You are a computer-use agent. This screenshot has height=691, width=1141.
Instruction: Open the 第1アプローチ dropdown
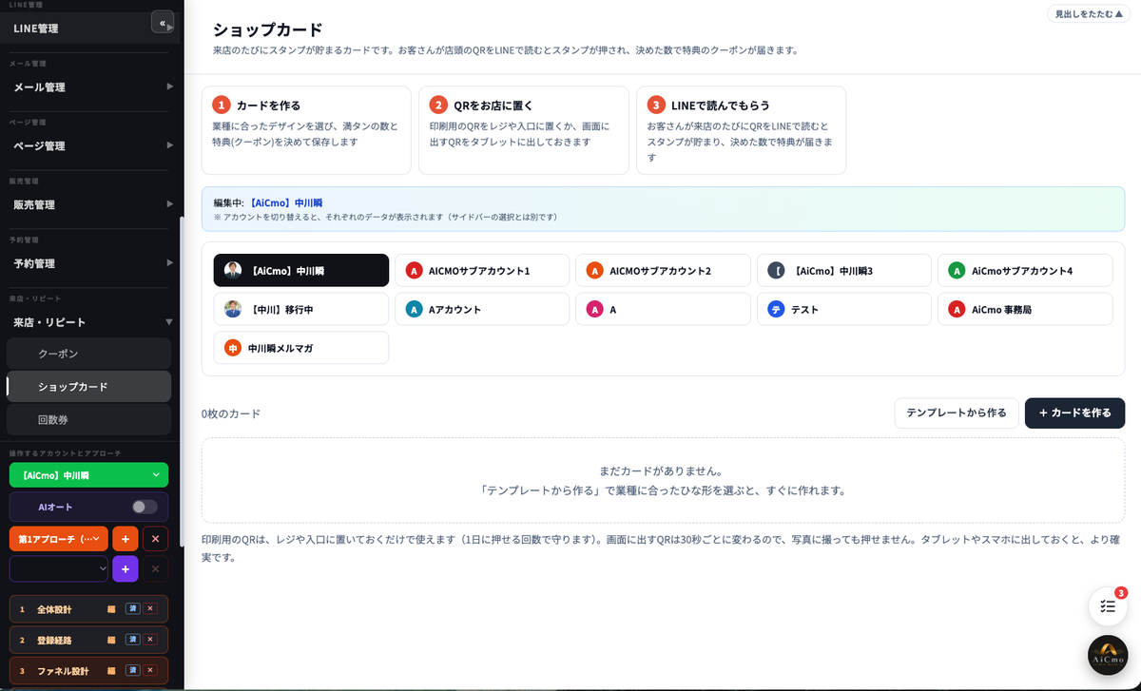pyautogui.click(x=59, y=539)
